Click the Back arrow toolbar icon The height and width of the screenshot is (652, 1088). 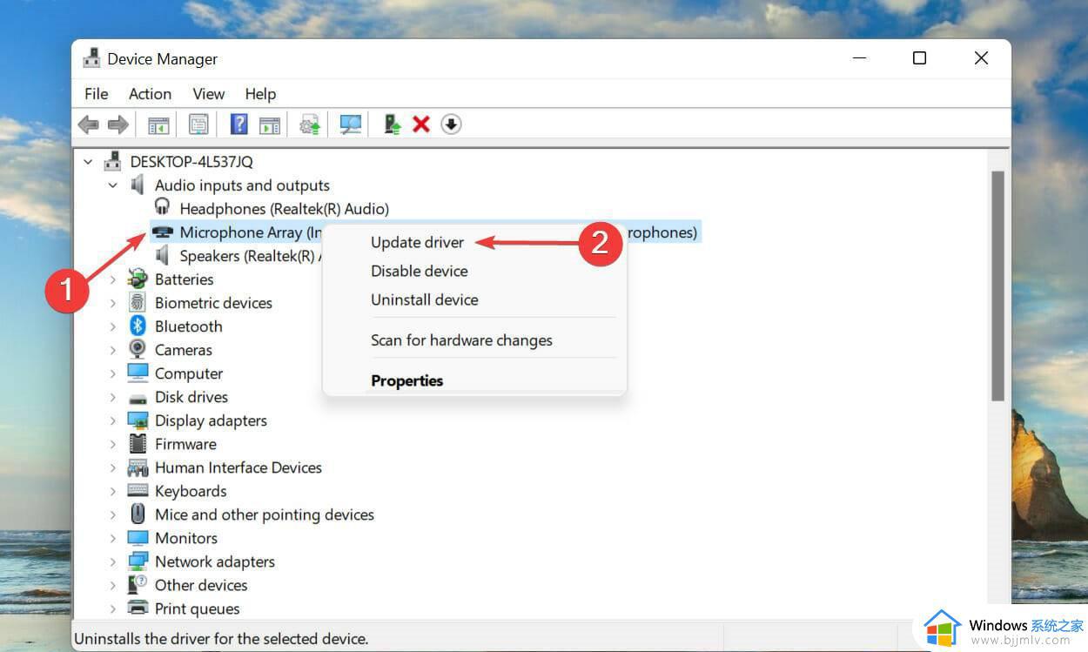tap(88, 124)
